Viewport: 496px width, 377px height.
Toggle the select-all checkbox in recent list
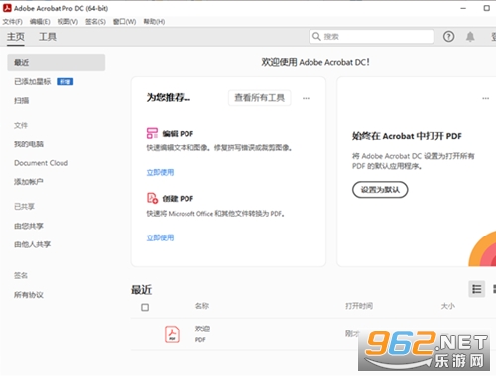(145, 307)
